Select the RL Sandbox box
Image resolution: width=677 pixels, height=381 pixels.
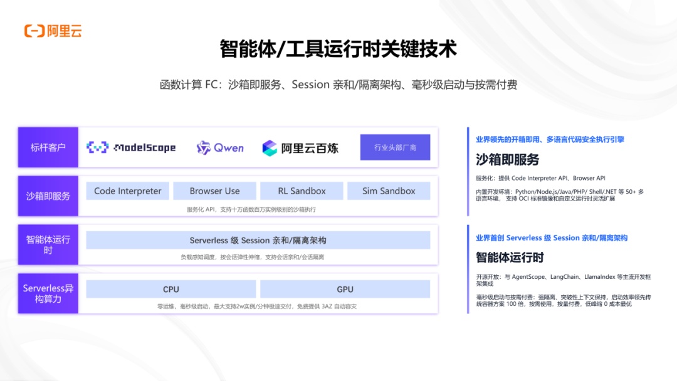pos(302,190)
